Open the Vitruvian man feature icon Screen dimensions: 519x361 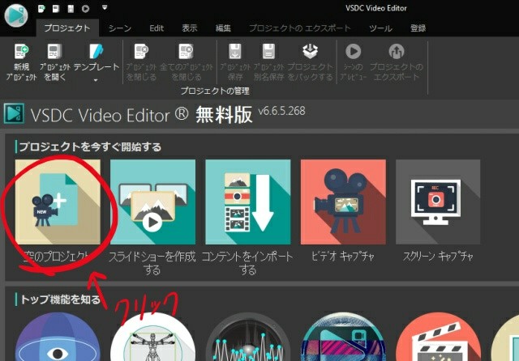click(x=152, y=337)
